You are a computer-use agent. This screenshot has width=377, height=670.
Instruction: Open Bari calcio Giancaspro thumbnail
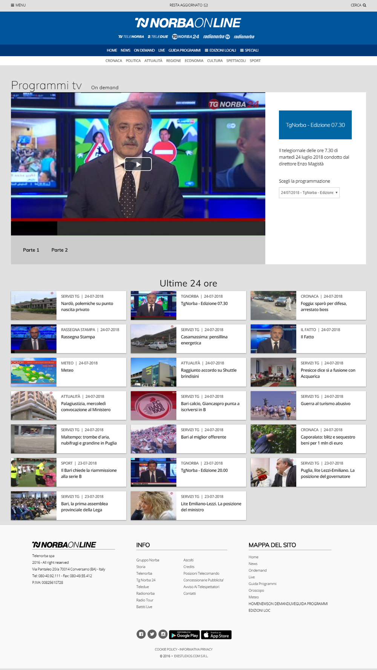pos(153,405)
